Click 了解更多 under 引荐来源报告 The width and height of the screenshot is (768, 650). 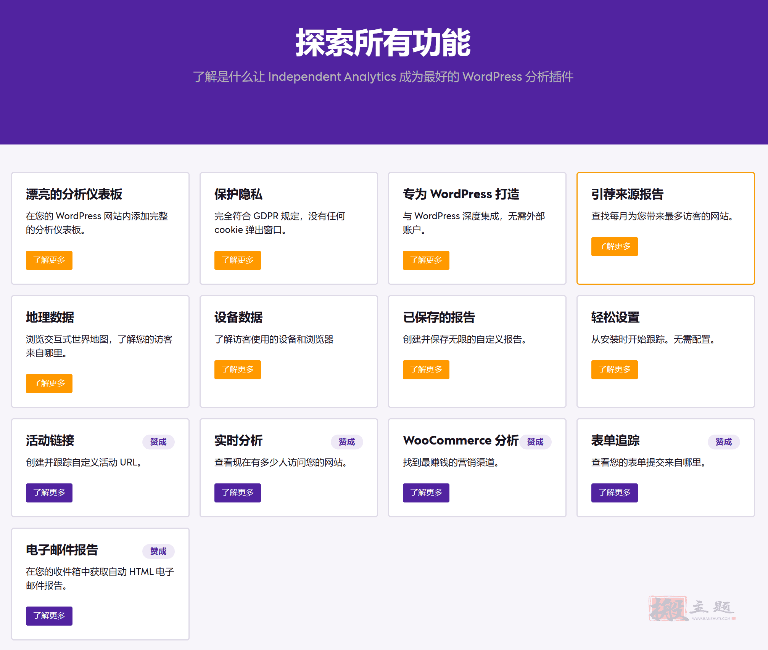pyautogui.click(x=615, y=247)
